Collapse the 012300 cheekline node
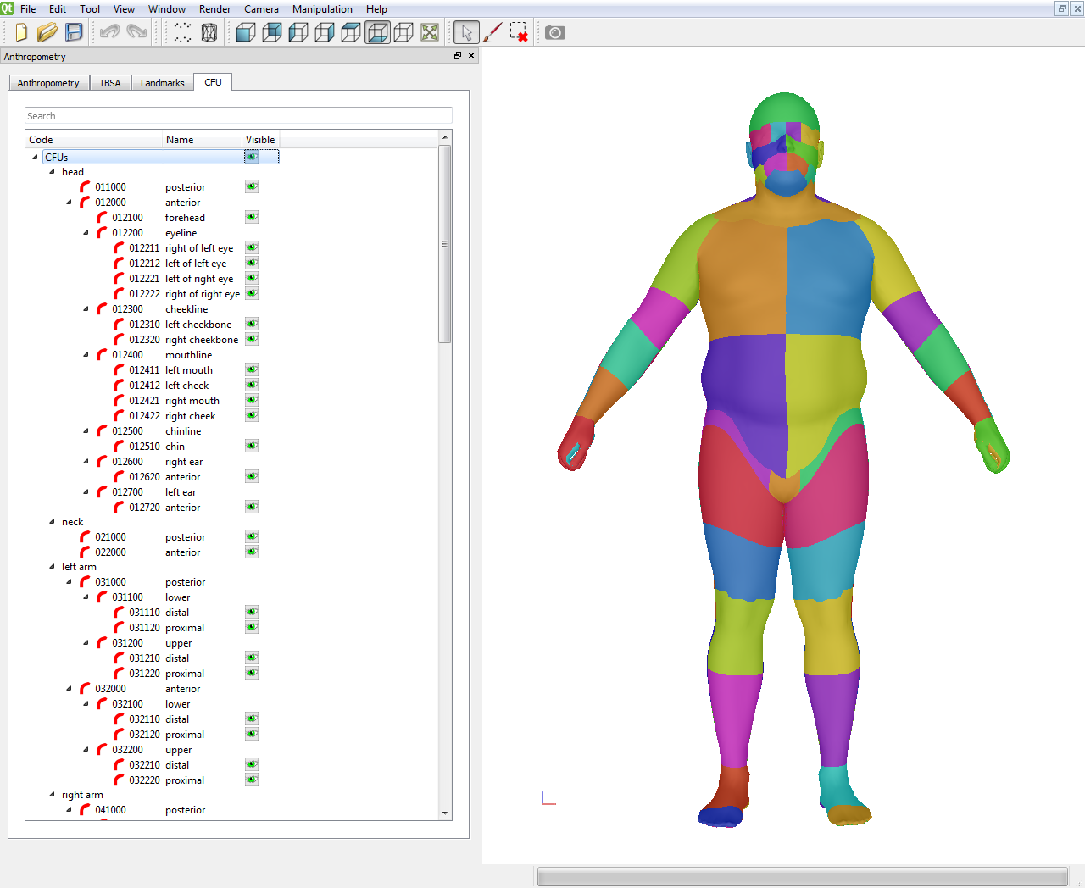1085x888 pixels. [86, 309]
